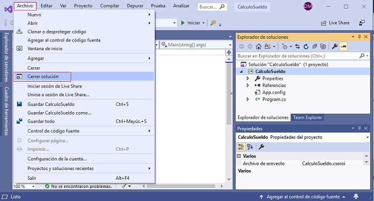Switch to Team Explorer tab
The height and width of the screenshot is (201, 374).
point(308,117)
